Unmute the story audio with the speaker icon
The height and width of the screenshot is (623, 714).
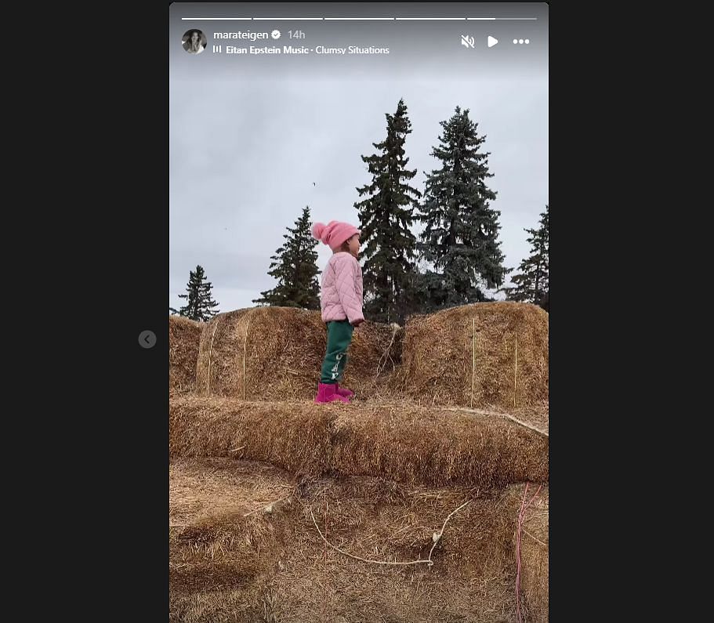pos(468,42)
